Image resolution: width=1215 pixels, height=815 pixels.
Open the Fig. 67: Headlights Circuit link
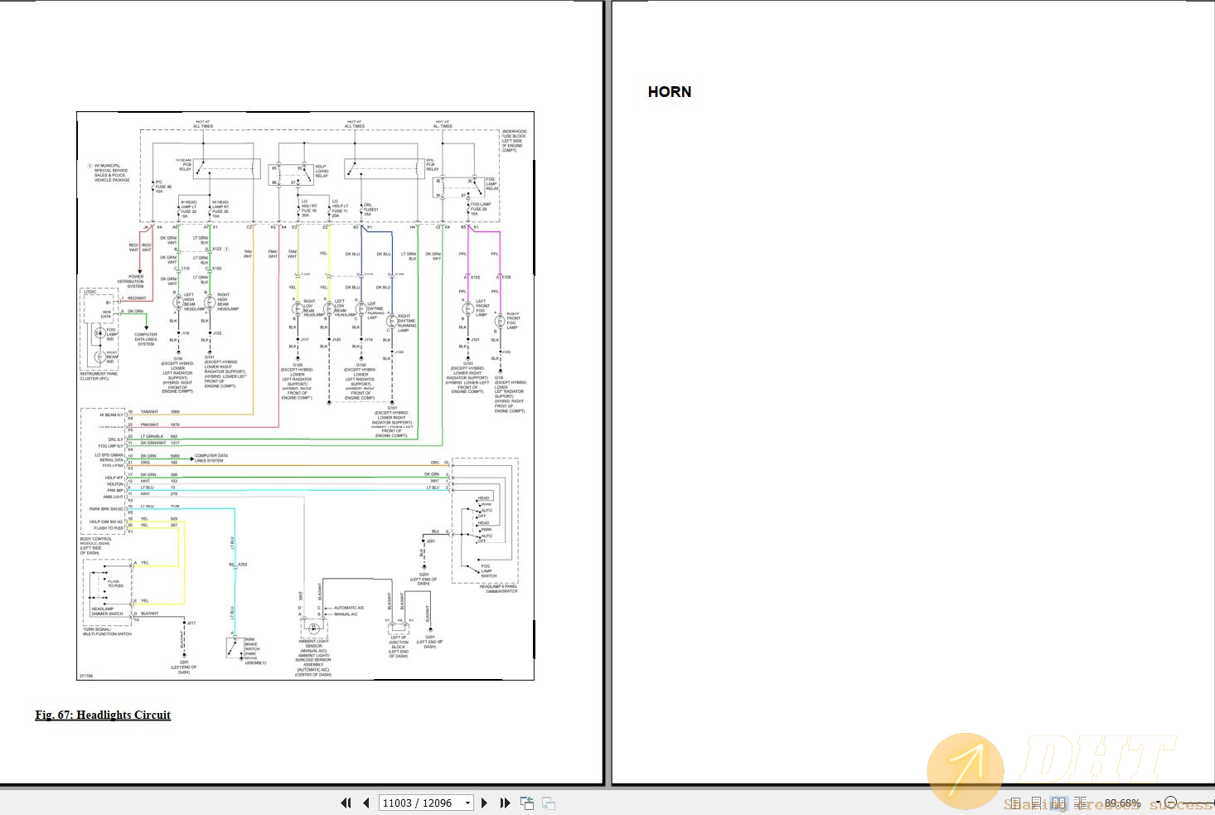click(103, 715)
